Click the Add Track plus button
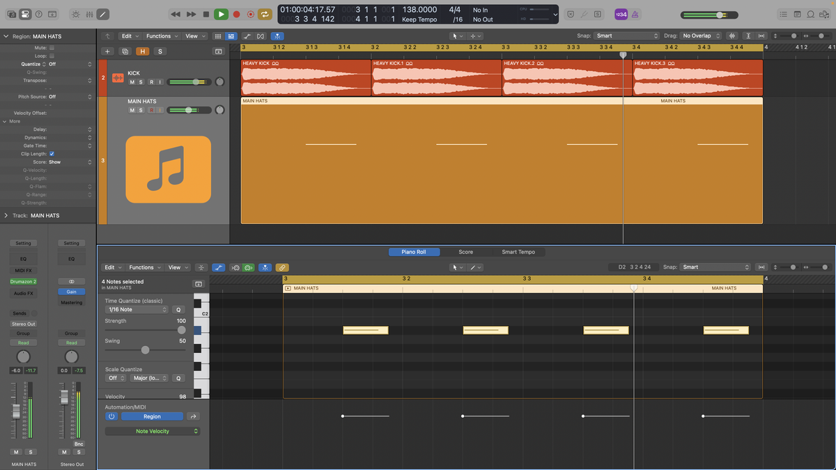836x470 pixels. point(107,52)
